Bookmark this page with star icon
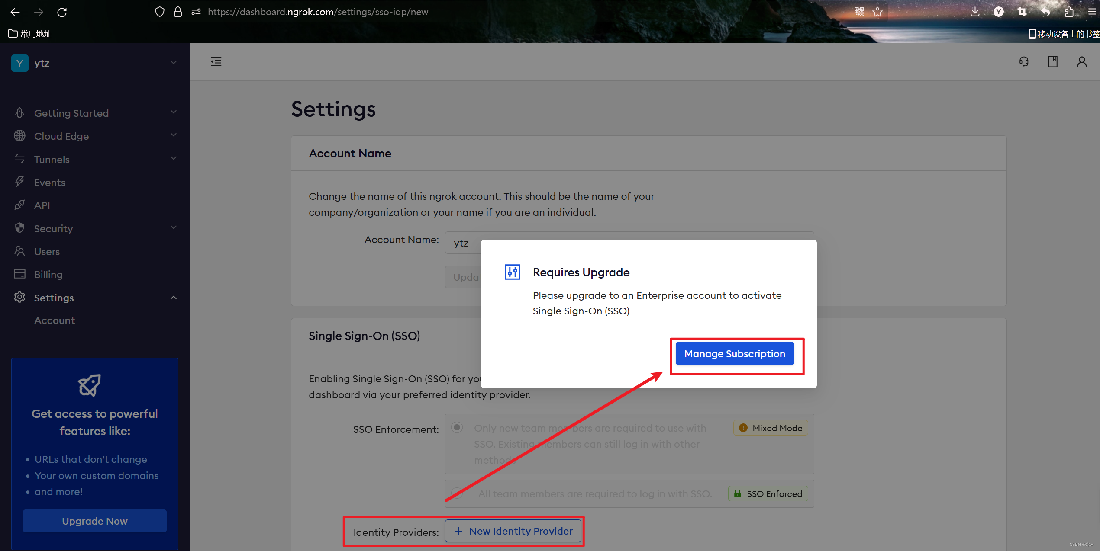Viewport: 1100px width, 551px height. 877,12
